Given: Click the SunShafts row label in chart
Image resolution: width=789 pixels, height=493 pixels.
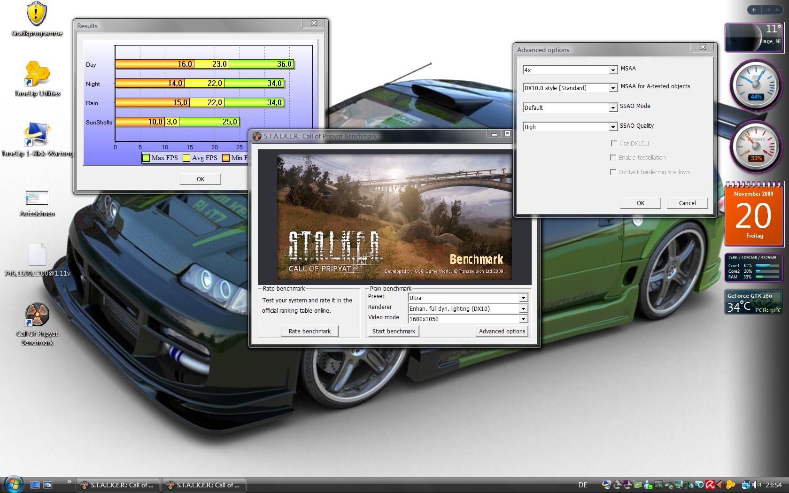Looking at the screenshot, I should pos(99,122).
